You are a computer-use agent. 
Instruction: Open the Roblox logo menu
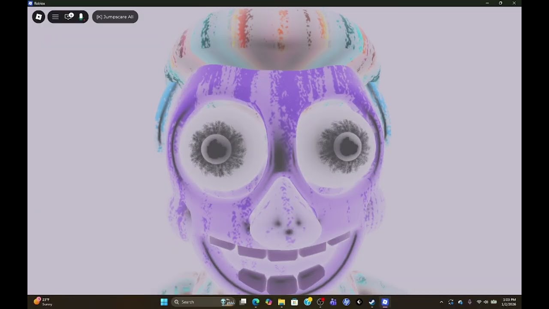[x=39, y=17]
